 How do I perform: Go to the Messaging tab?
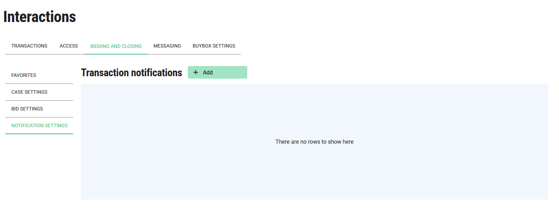pos(167,46)
